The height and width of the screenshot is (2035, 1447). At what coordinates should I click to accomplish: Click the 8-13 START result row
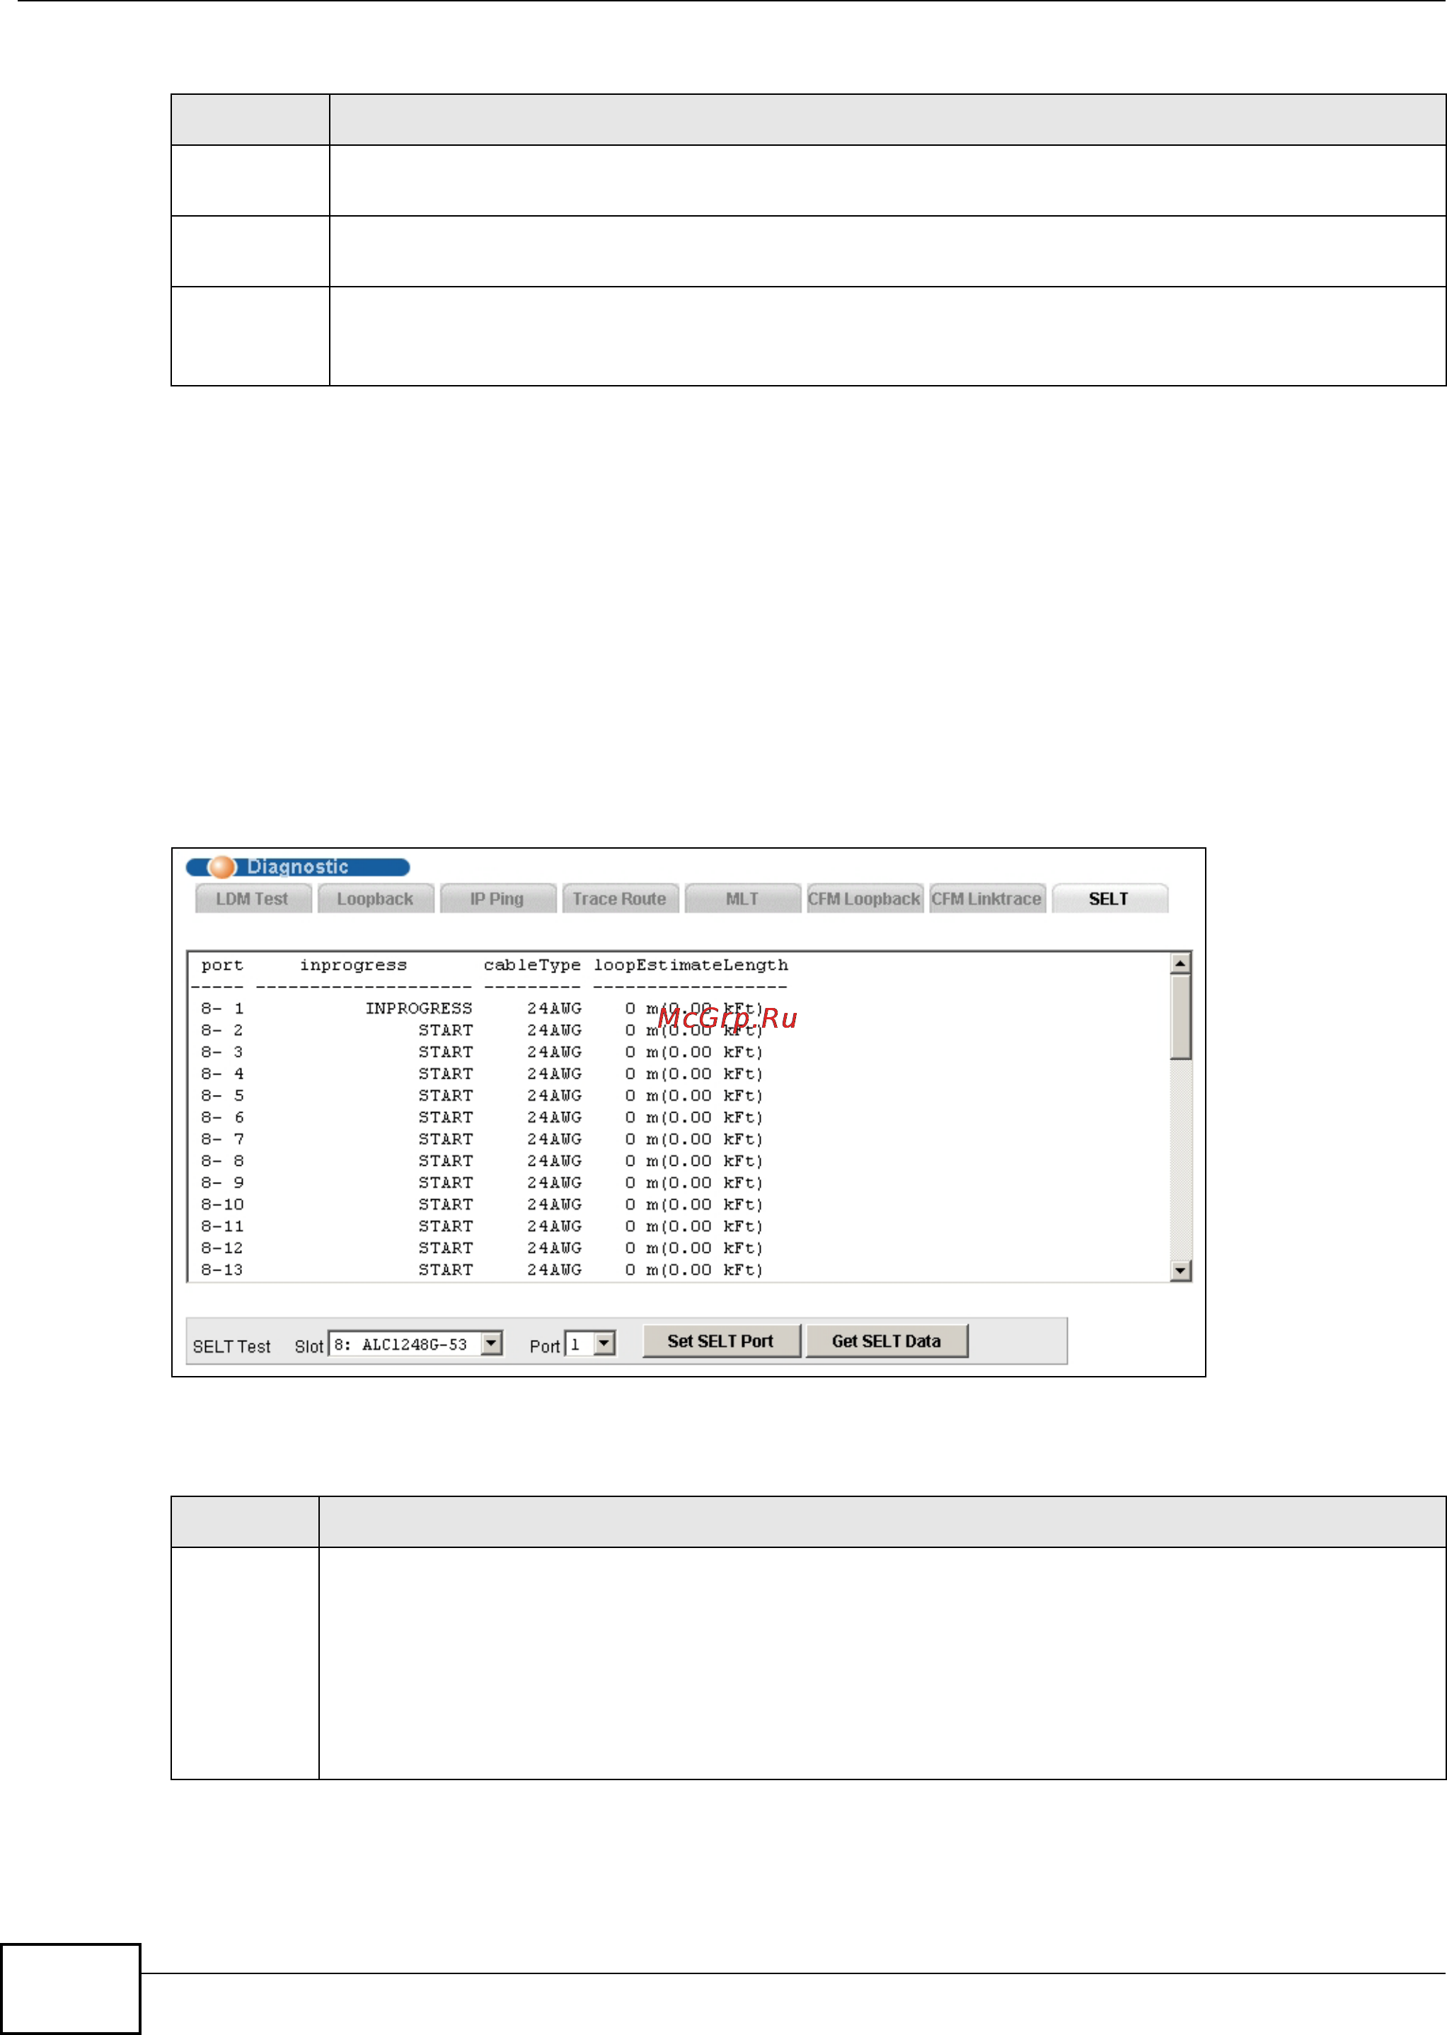[446, 1269]
